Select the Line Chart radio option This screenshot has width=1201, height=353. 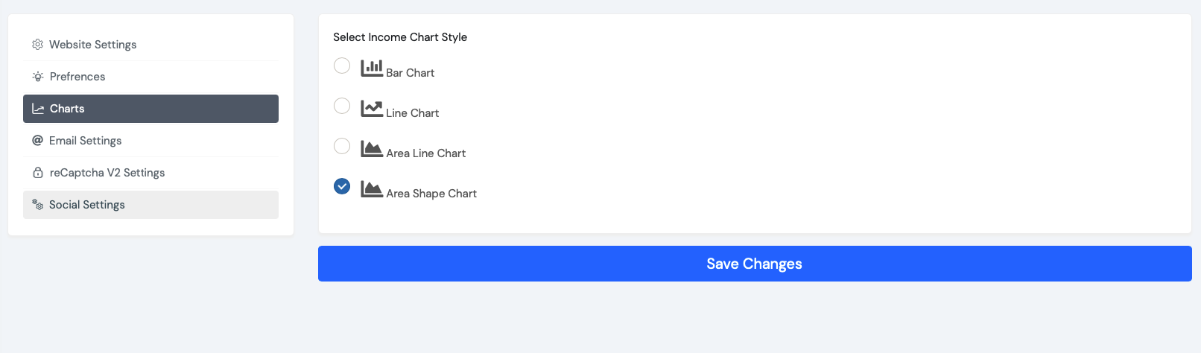pyautogui.click(x=342, y=106)
